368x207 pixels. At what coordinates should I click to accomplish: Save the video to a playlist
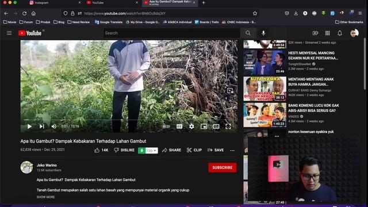[x=216, y=150]
